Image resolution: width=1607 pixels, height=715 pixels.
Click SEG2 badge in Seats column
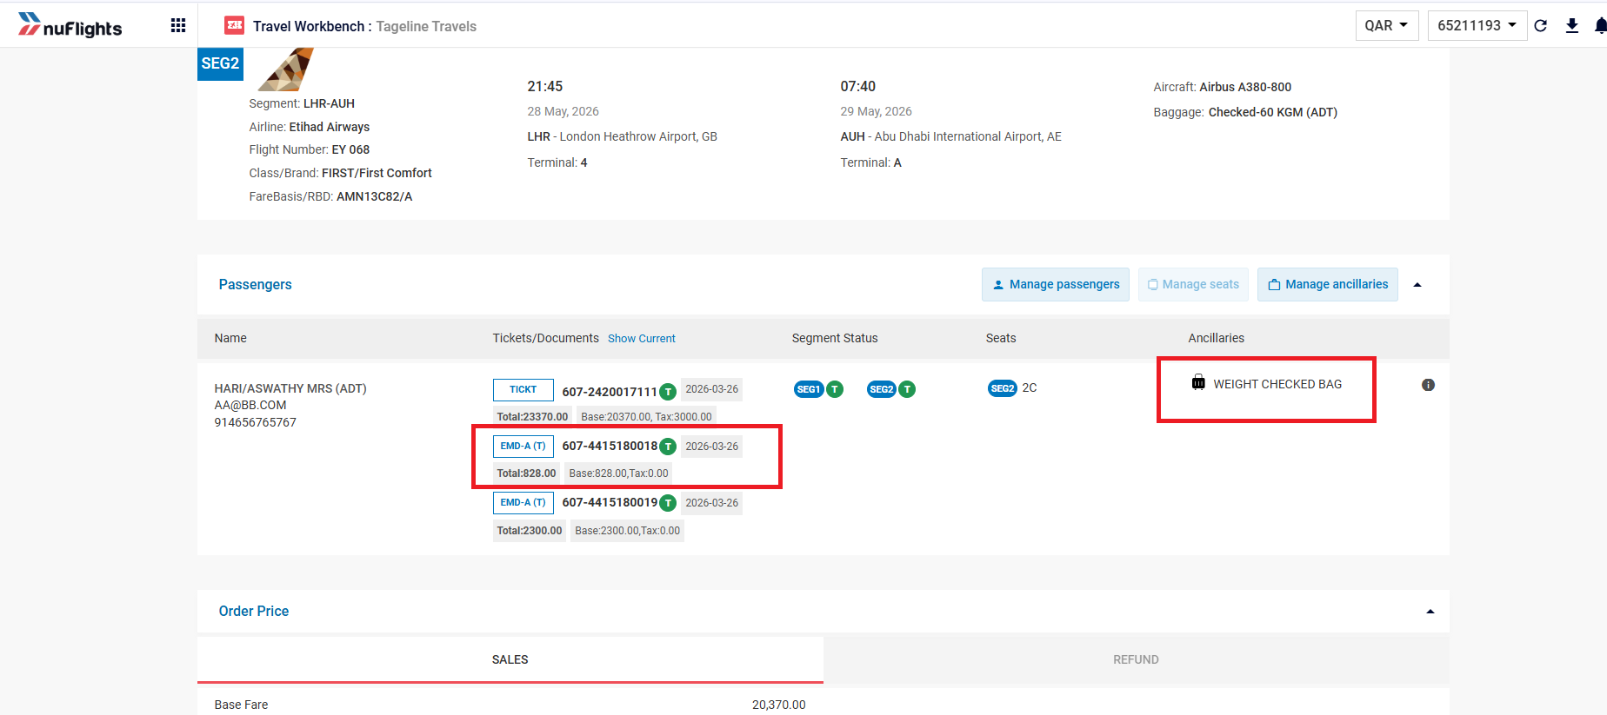(x=1003, y=388)
